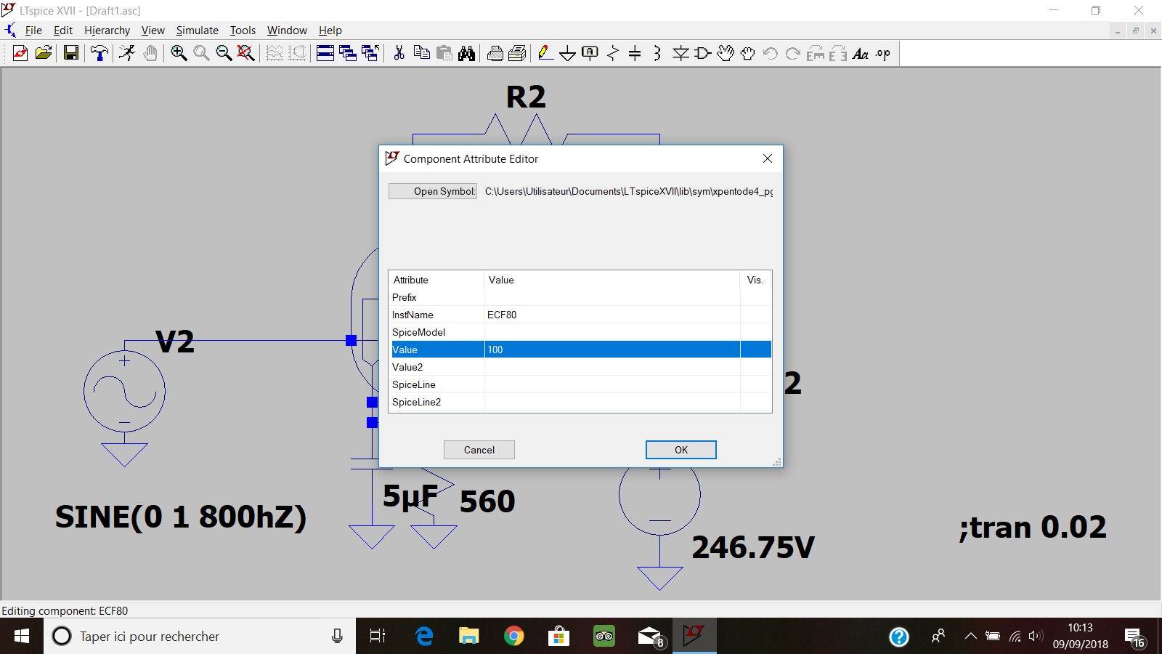The height and width of the screenshot is (654, 1162).
Task: Place a resistor from the toolbar
Action: pyautogui.click(x=613, y=53)
